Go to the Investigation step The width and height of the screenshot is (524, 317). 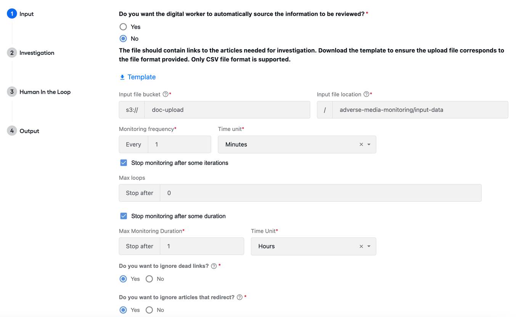click(x=37, y=53)
